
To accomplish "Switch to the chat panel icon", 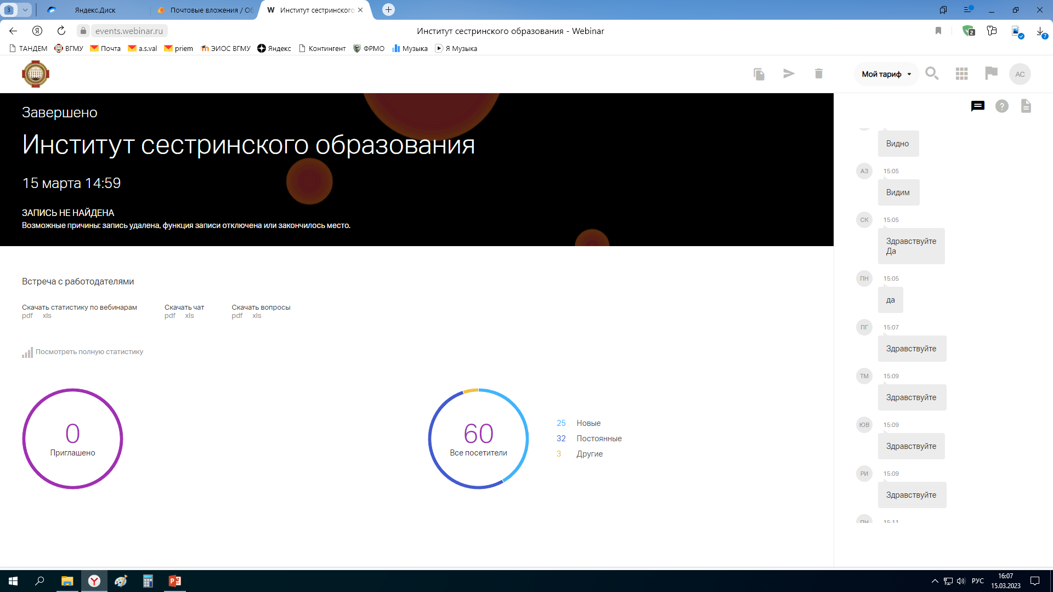I will pyautogui.click(x=978, y=106).
